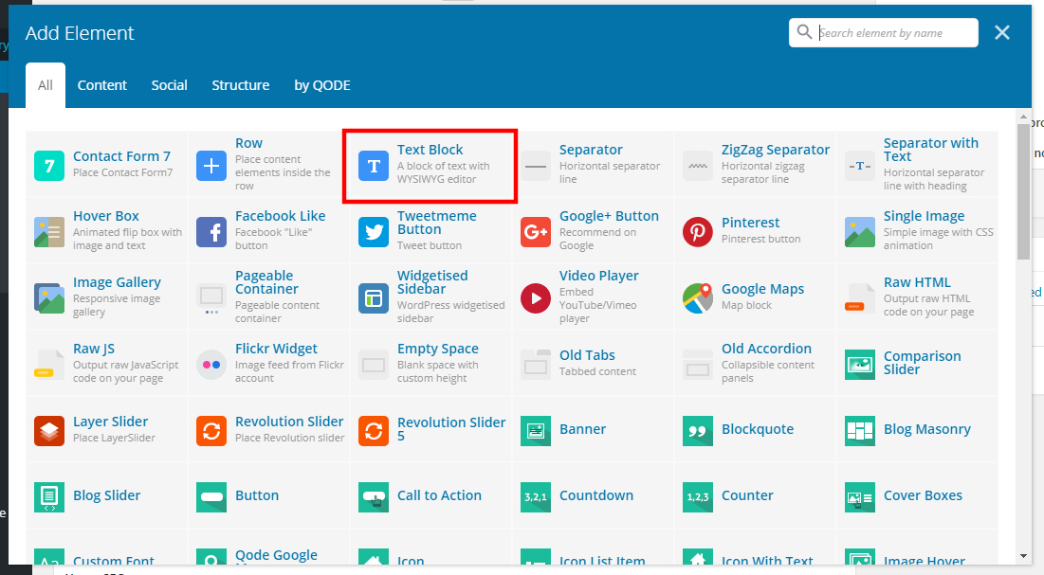Open the Content tab
Viewport: 1044px width, 575px height.
(101, 85)
